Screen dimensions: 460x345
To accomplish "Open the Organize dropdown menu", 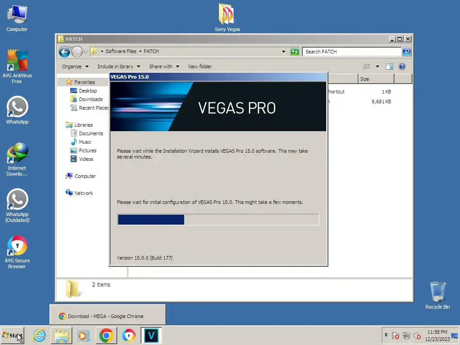I will coord(75,66).
